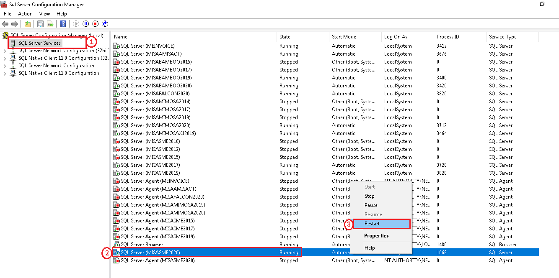Screen dimensions: 559x278
Task: Click the Service Type cell SQL Browser
Action: [x=502, y=245]
